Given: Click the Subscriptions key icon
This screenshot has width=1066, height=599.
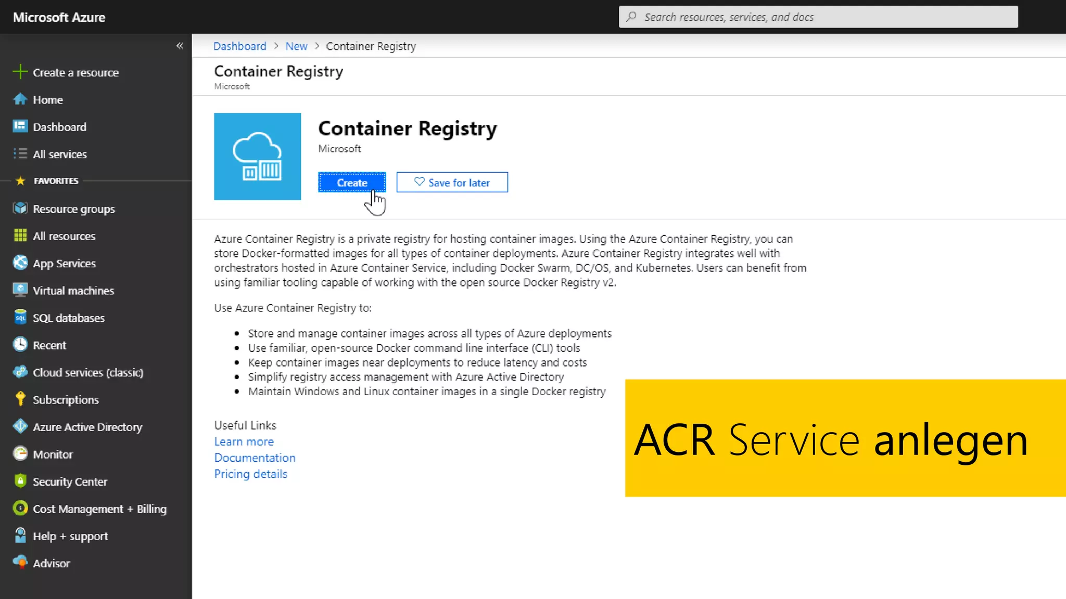Looking at the screenshot, I should (x=20, y=399).
